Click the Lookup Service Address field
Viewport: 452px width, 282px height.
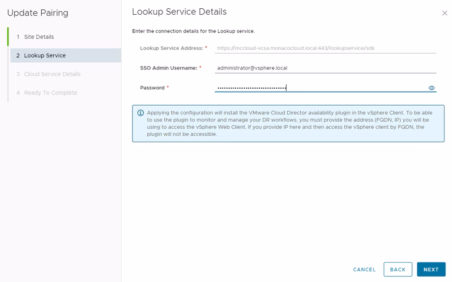coord(325,48)
